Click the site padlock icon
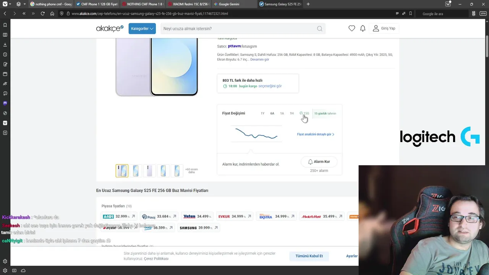489x275 pixels. click(68, 13)
